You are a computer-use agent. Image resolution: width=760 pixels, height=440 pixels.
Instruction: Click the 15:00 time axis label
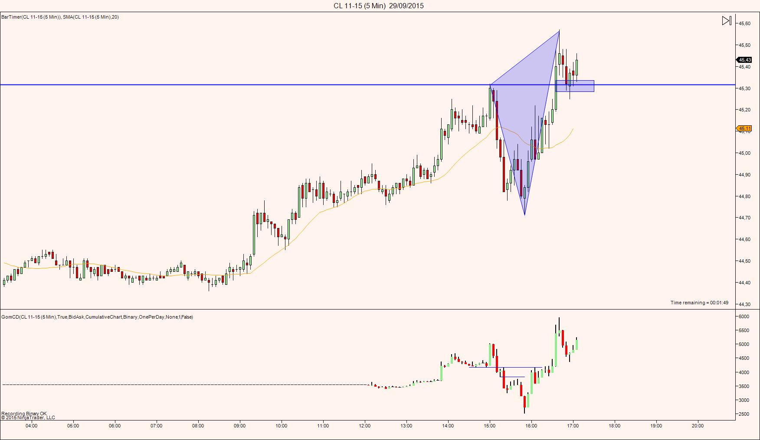click(x=489, y=426)
